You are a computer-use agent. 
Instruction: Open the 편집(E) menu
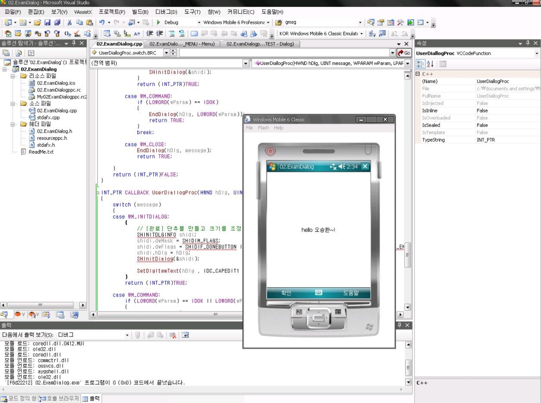point(36,12)
